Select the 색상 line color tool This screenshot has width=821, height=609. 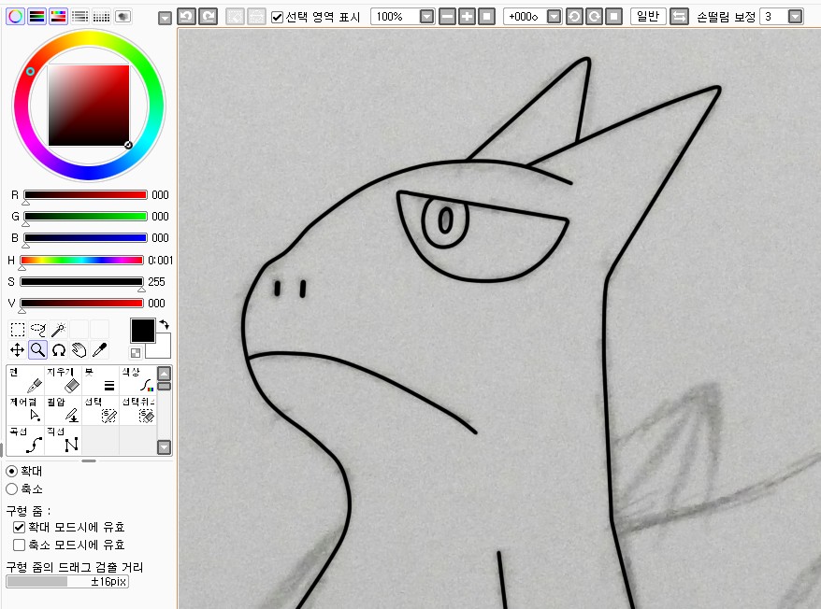tap(137, 380)
